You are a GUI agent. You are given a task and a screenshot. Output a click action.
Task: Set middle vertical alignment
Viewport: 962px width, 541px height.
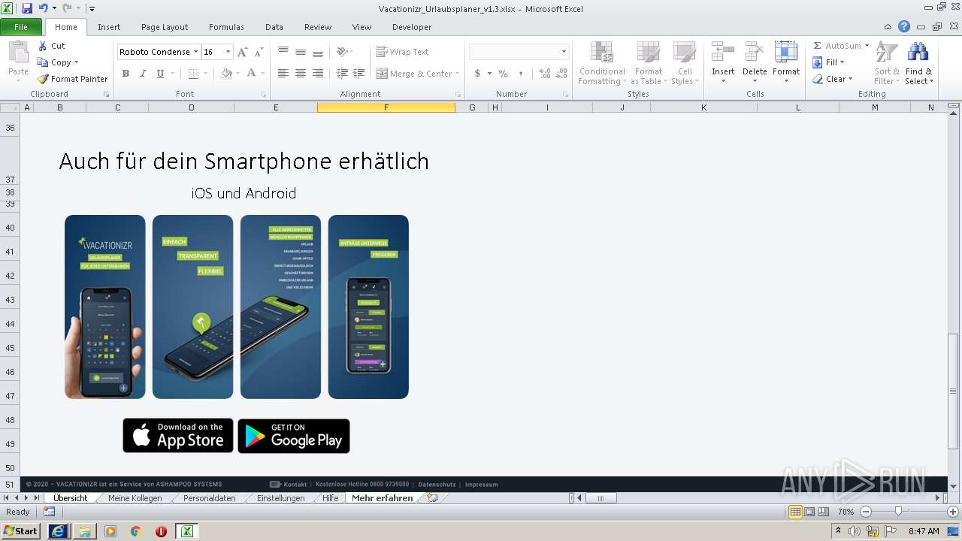click(x=301, y=52)
